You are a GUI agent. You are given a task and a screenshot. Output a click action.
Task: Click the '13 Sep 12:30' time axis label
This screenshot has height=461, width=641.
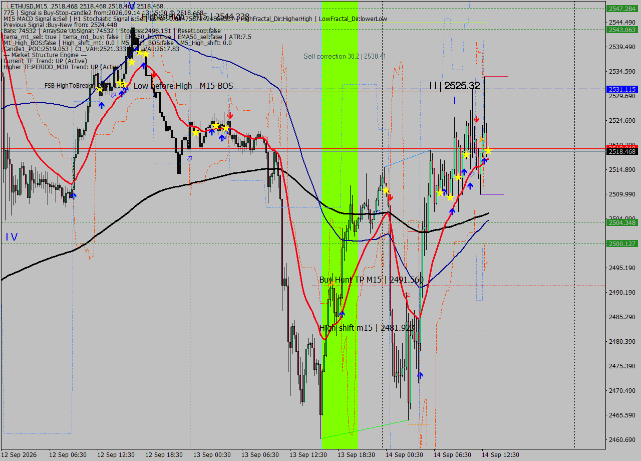308,455
